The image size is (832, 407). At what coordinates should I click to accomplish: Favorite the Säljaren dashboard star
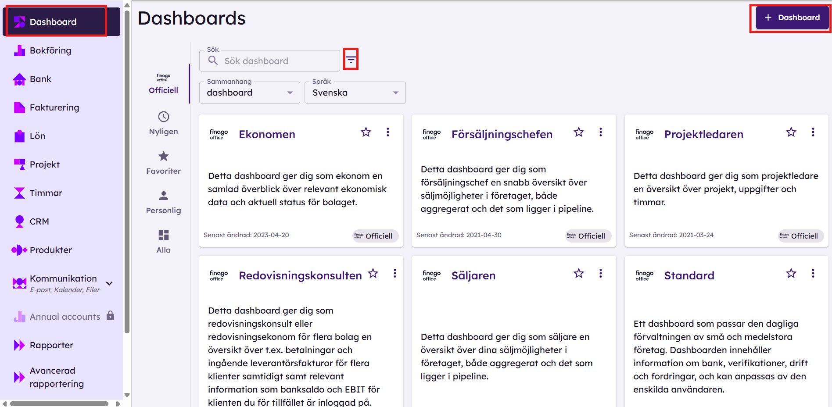point(579,273)
